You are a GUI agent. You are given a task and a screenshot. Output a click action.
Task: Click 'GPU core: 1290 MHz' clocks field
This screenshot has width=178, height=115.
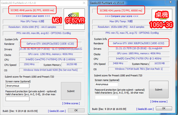tap(51, 54)
